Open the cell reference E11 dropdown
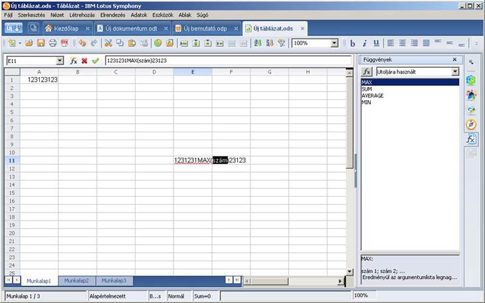 pos(60,60)
